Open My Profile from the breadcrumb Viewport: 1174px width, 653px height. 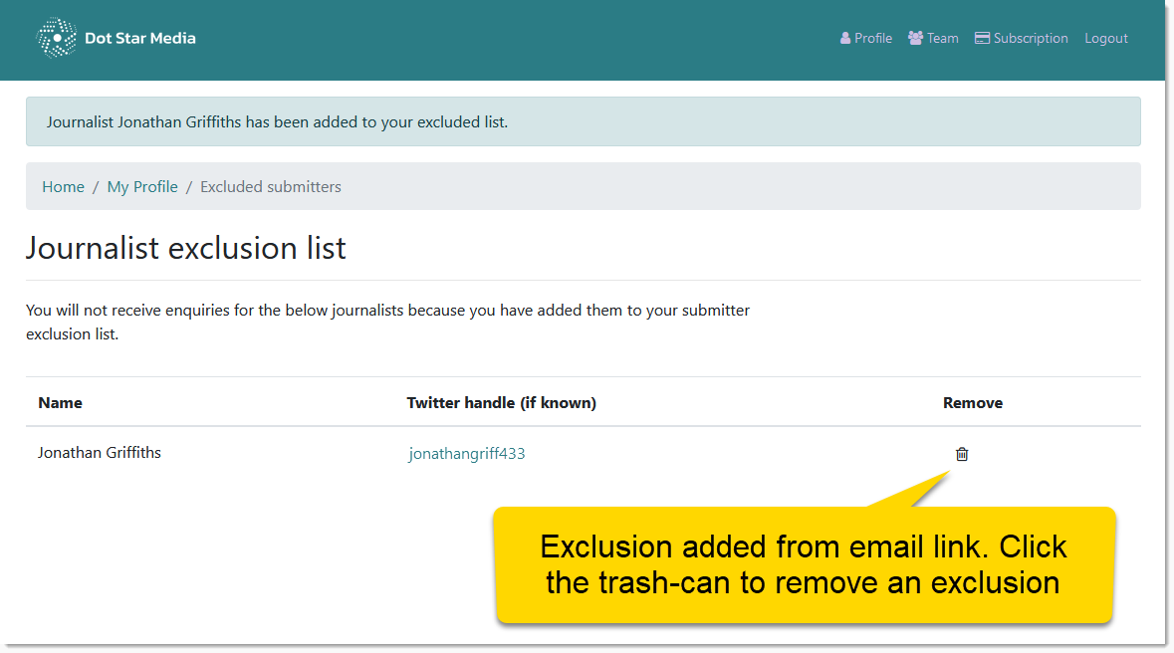pos(142,187)
